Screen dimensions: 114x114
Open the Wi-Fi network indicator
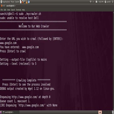tap(91, 2)
